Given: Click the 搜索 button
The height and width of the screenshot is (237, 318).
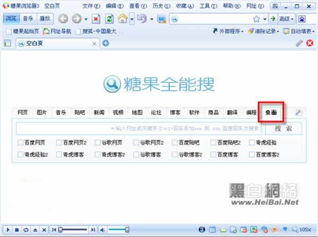Looking at the screenshot, I should point(283,129).
